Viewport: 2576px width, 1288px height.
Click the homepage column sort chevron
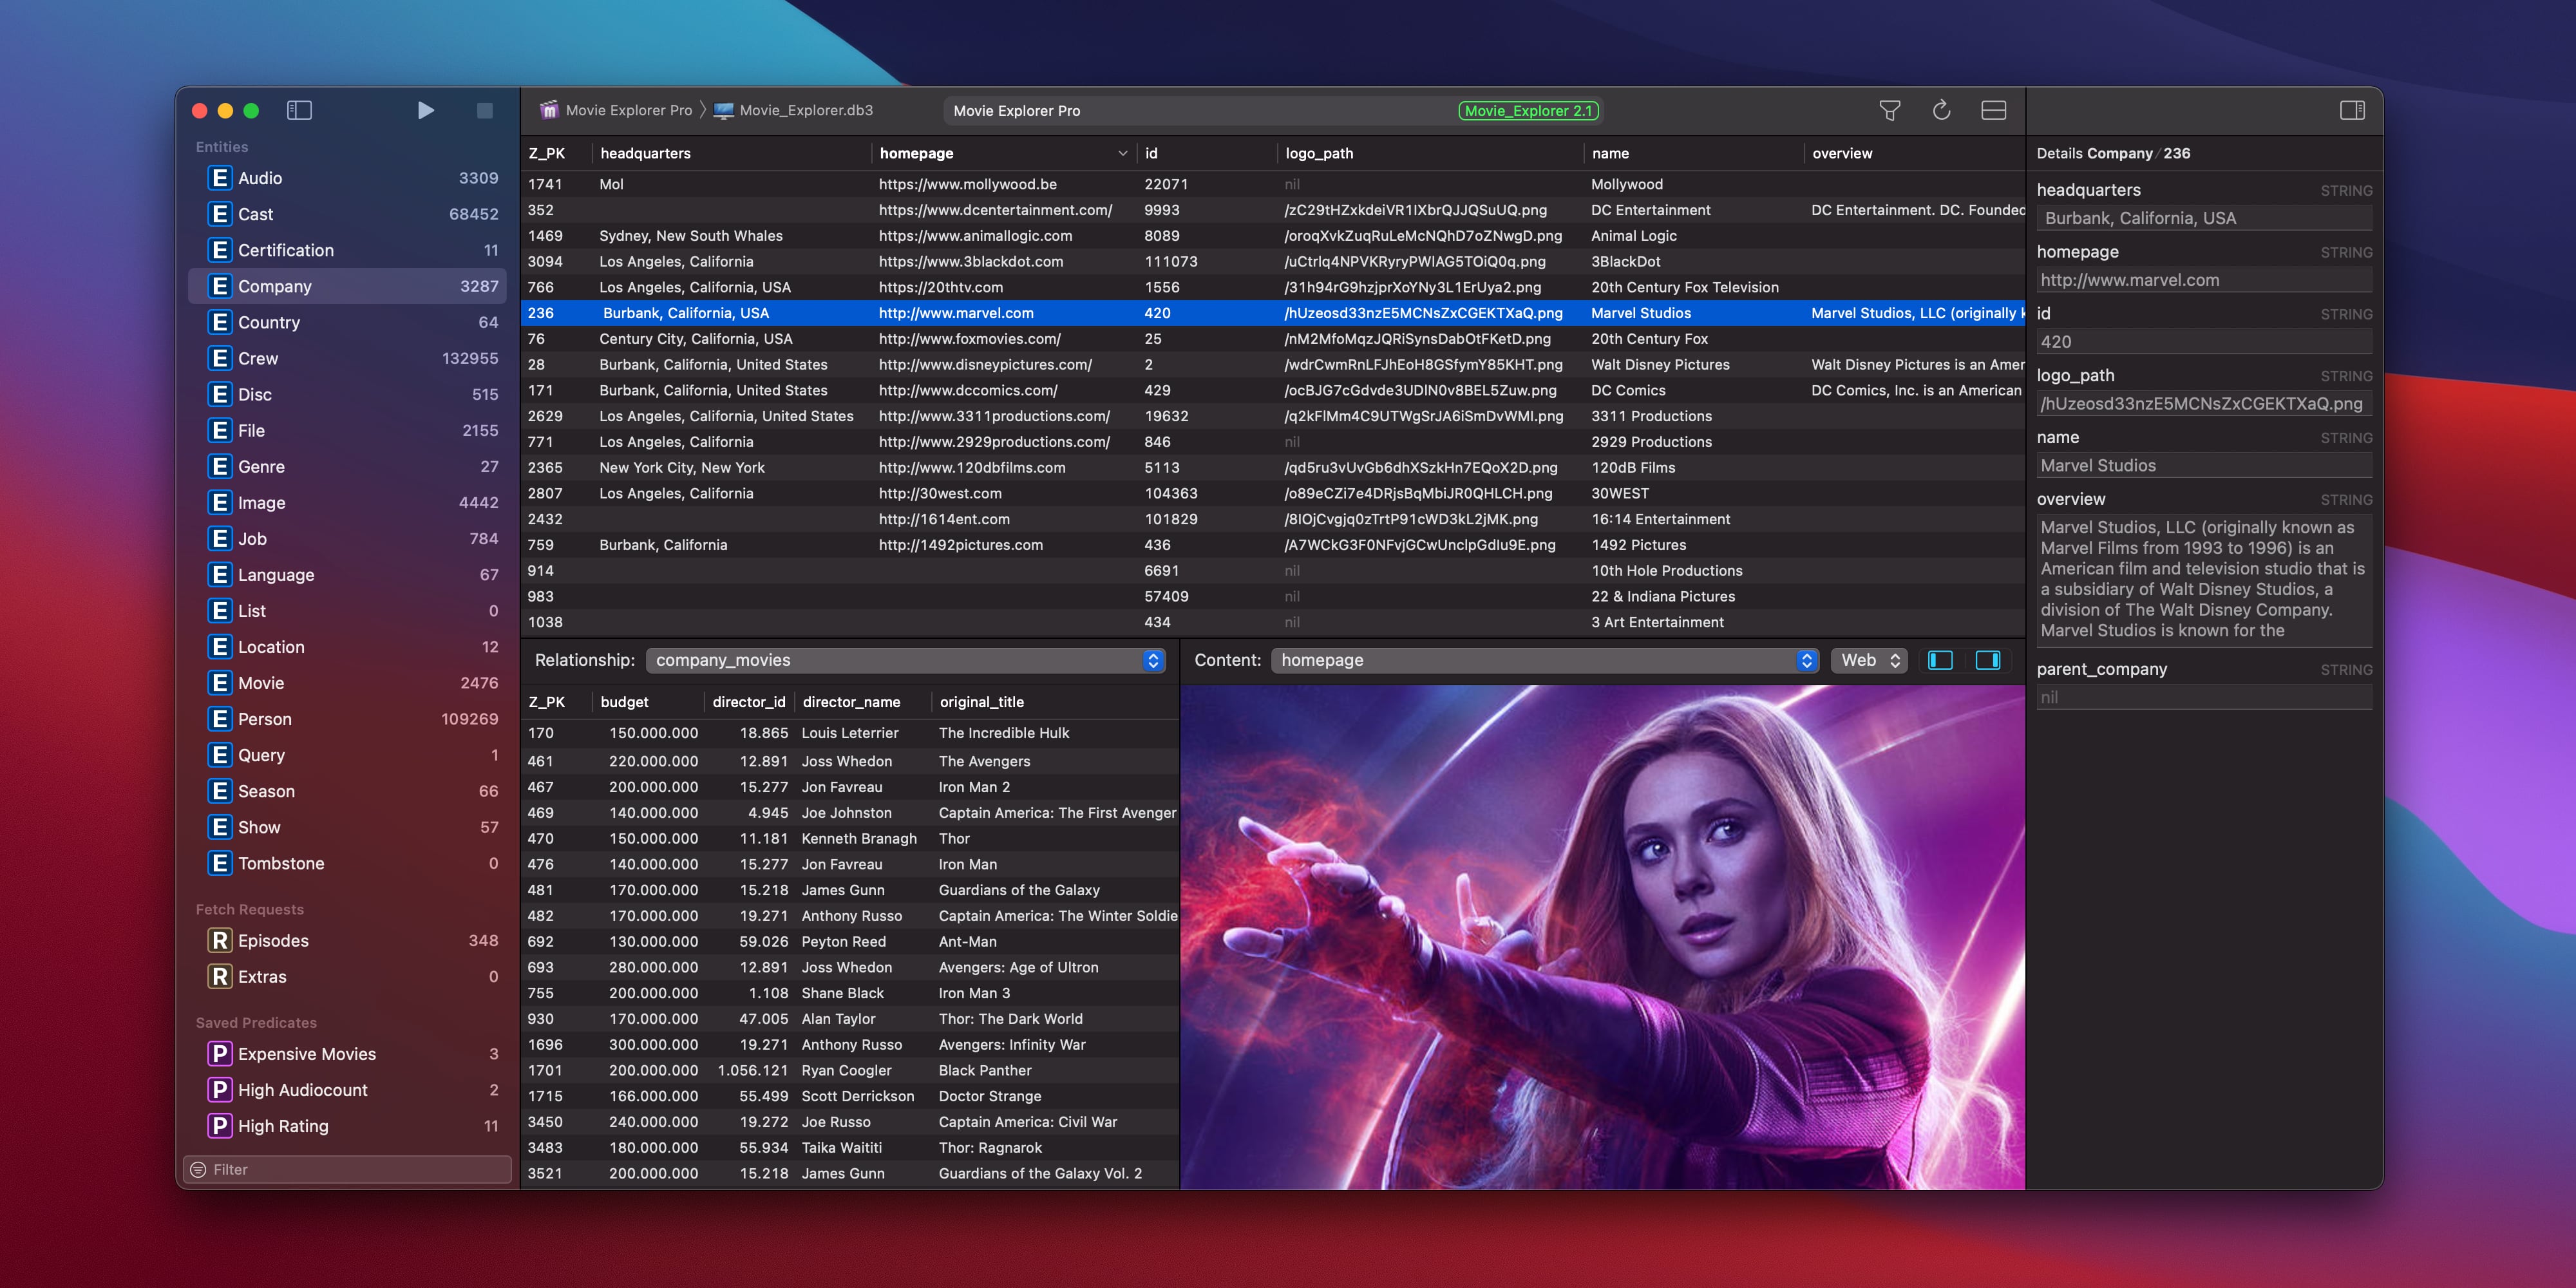pyautogui.click(x=1122, y=153)
